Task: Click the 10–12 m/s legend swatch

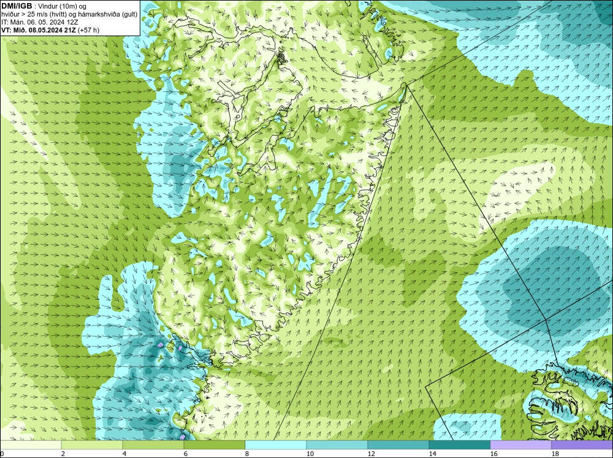Action: point(337,445)
